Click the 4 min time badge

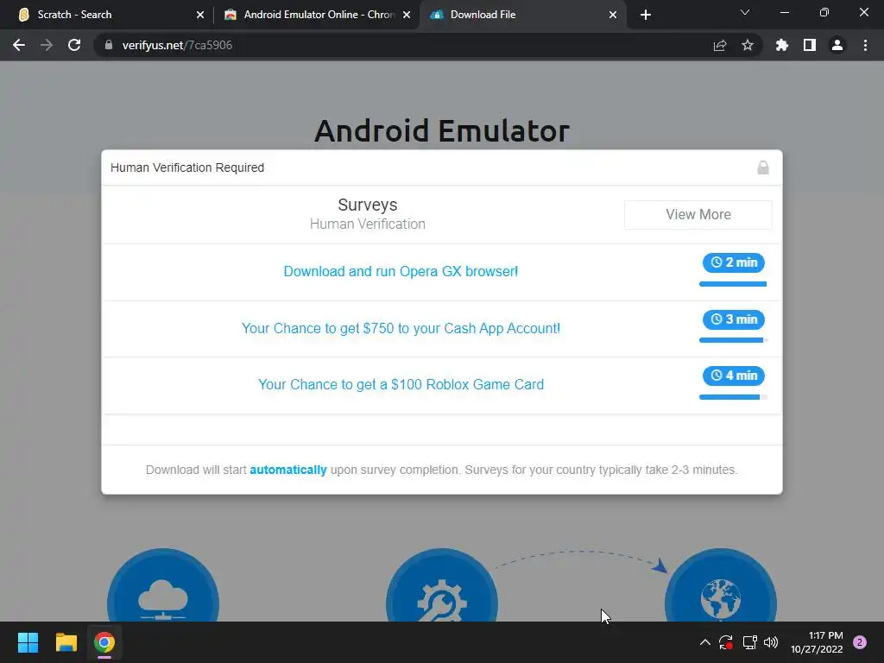point(734,376)
